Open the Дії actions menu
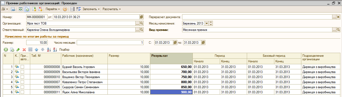The image size is (342, 97). pyautogui.click(x=5, y=9)
